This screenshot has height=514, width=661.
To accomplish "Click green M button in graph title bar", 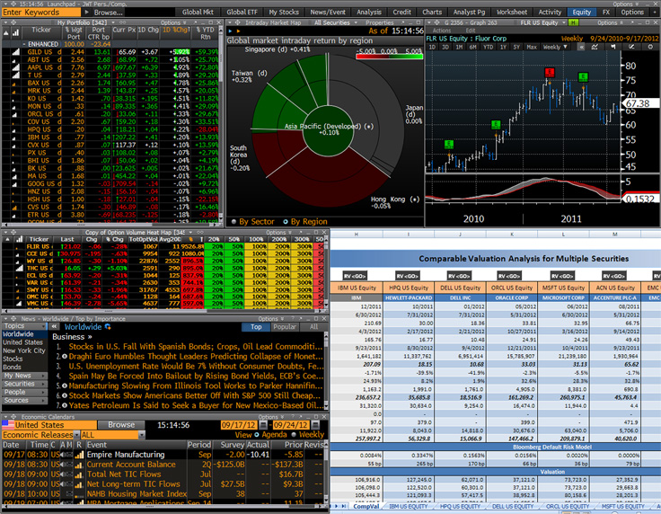I will 573,22.
